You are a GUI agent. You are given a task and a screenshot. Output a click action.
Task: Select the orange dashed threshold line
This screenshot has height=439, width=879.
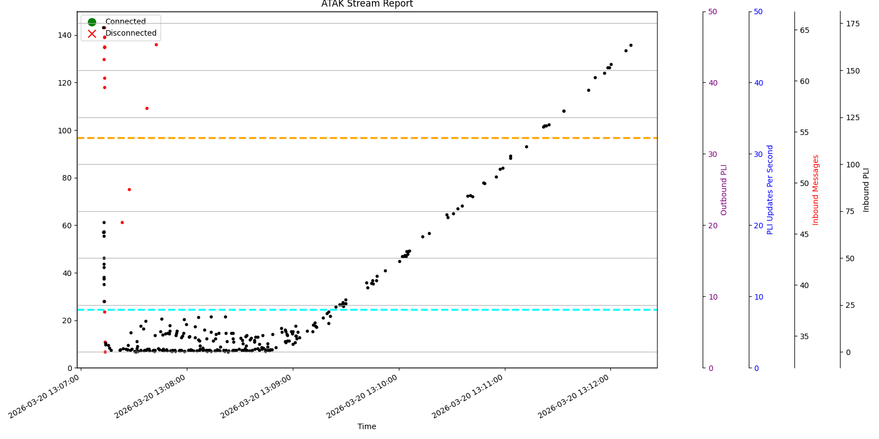(385, 138)
